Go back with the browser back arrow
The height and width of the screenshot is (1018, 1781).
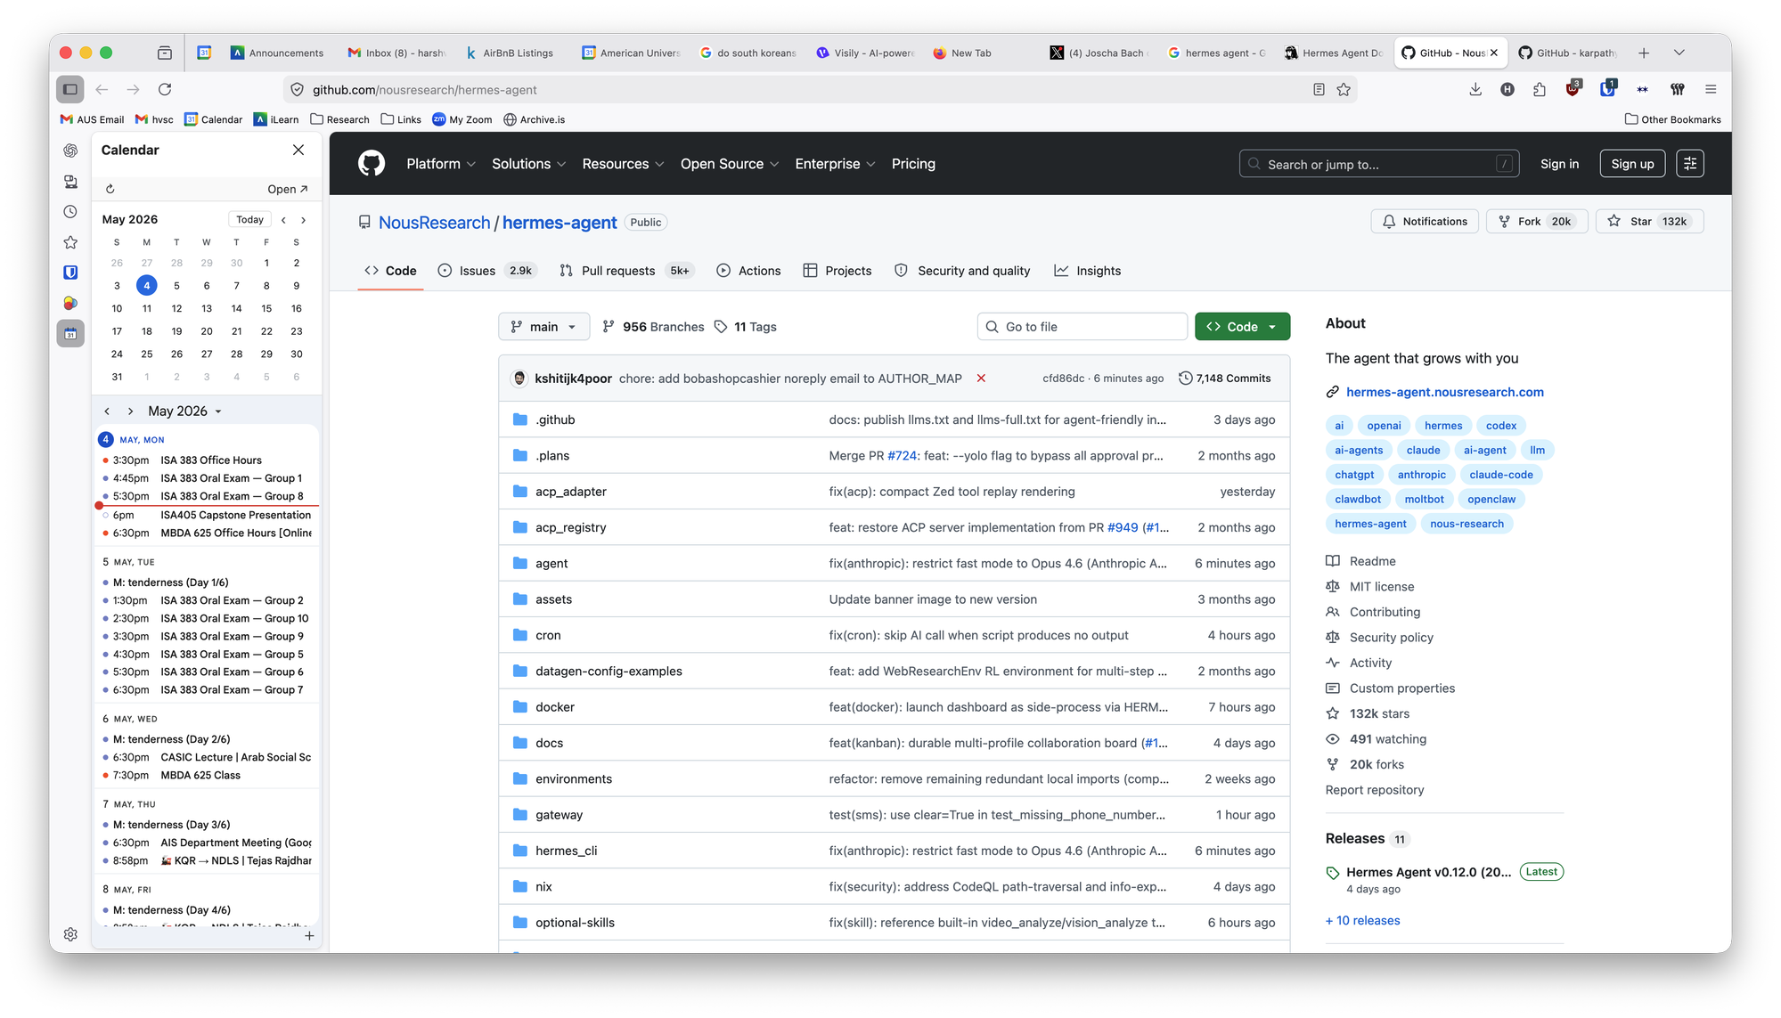coord(102,89)
